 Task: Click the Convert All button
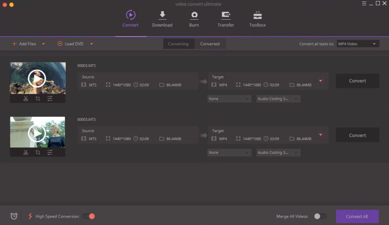[357, 216]
